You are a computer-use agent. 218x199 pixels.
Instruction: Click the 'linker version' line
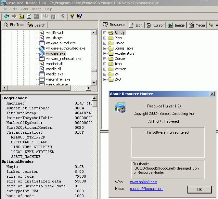[22, 171]
